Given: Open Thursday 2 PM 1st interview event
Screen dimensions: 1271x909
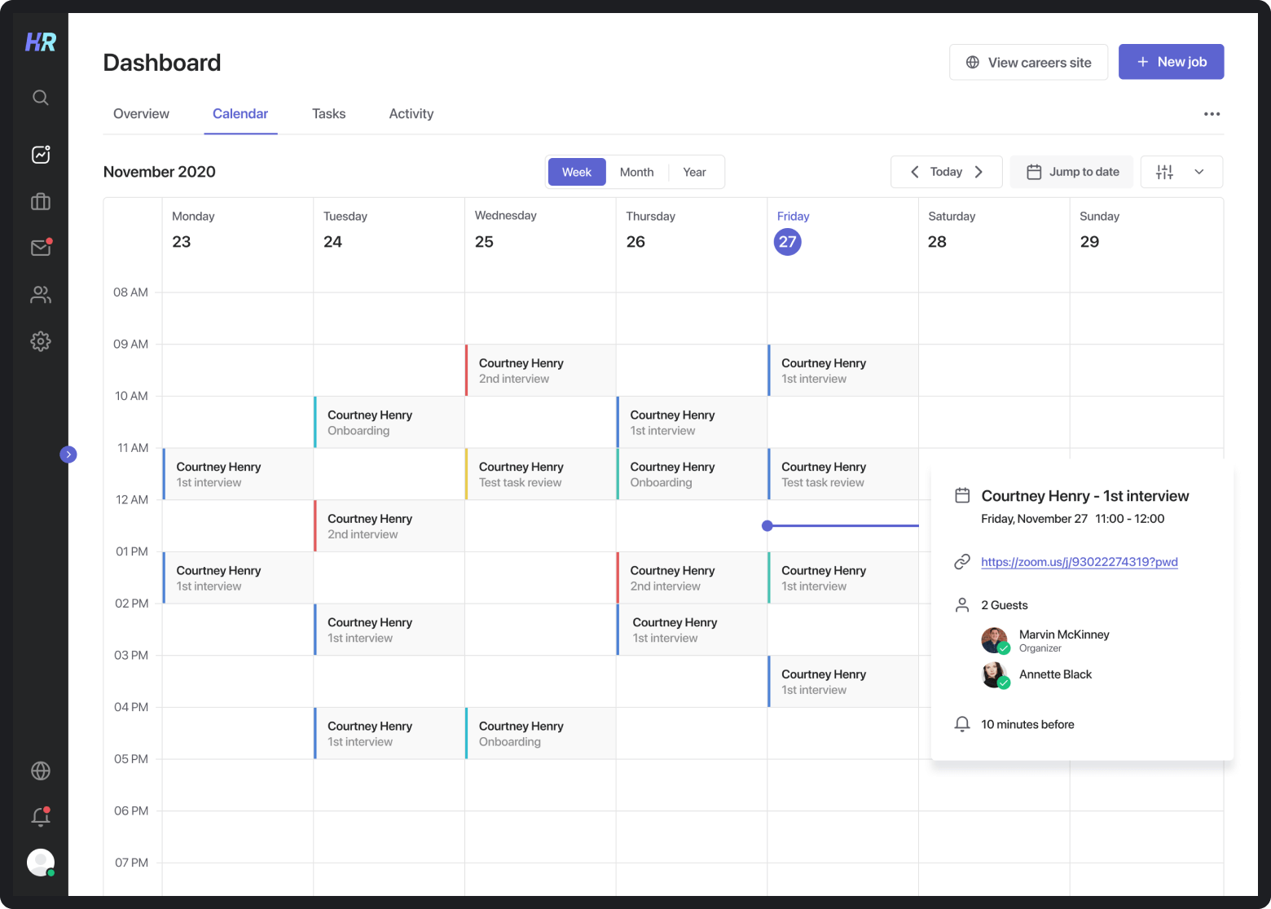Looking at the screenshot, I should (x=692, y=630).
